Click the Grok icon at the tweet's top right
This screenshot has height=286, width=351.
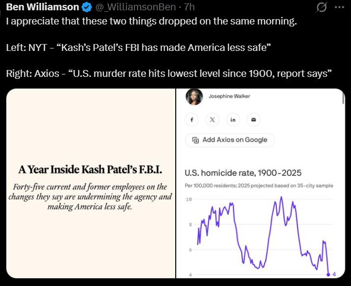pos(322,8)
